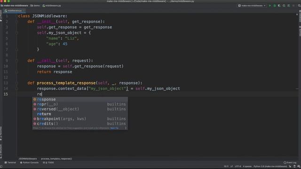Screen dimensions: 301x169
Task: Open the SciView tool window sidebar
Action: [x=300, y=31]
